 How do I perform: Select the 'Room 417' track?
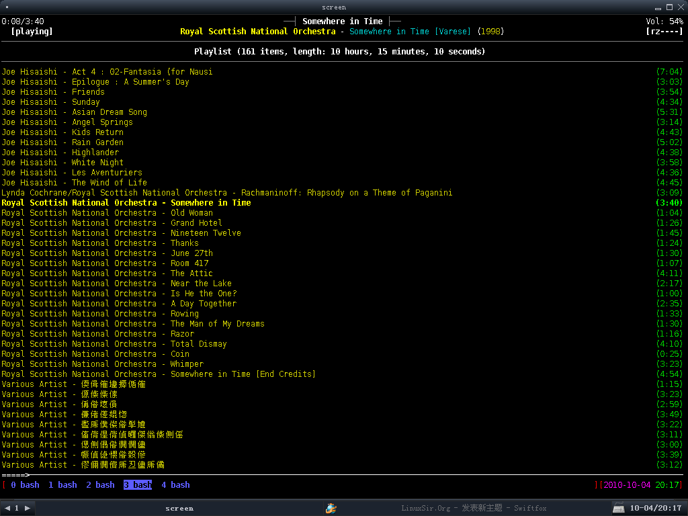[x=342, y=263]
